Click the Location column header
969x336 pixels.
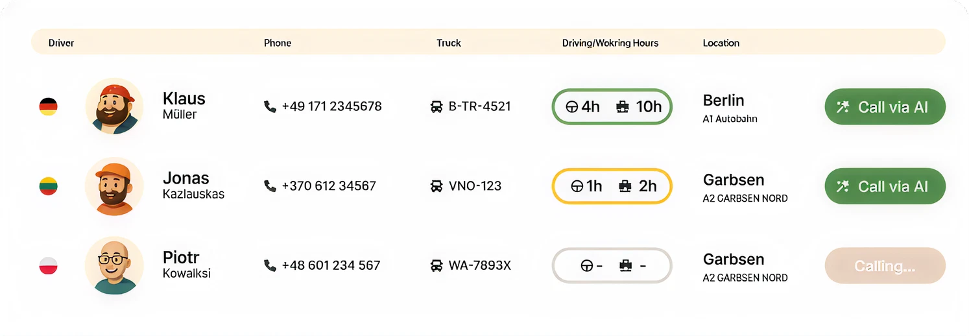coord(721,43)
